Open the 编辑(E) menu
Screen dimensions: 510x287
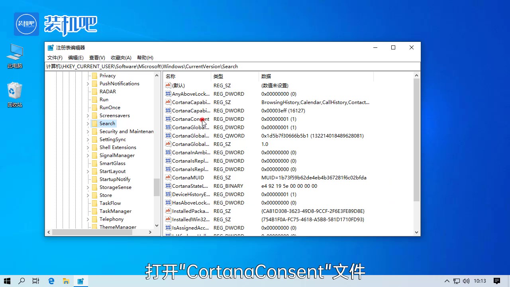[x=75, y=57]
